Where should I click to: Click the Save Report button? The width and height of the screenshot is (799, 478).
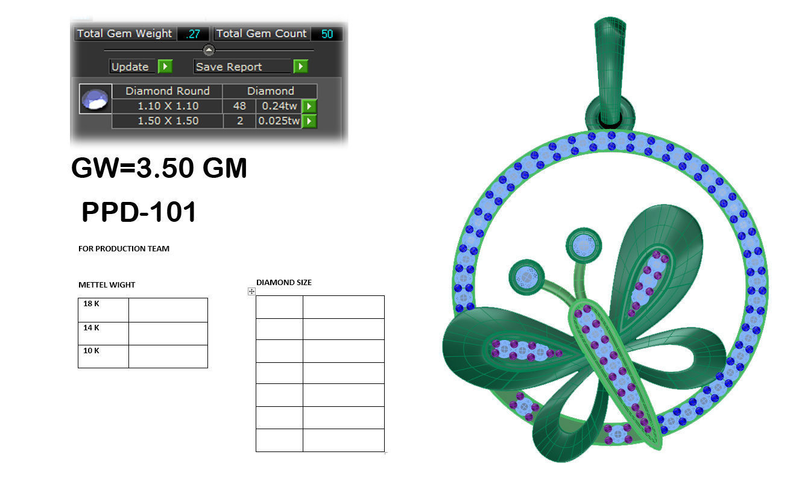click(244, 66)
